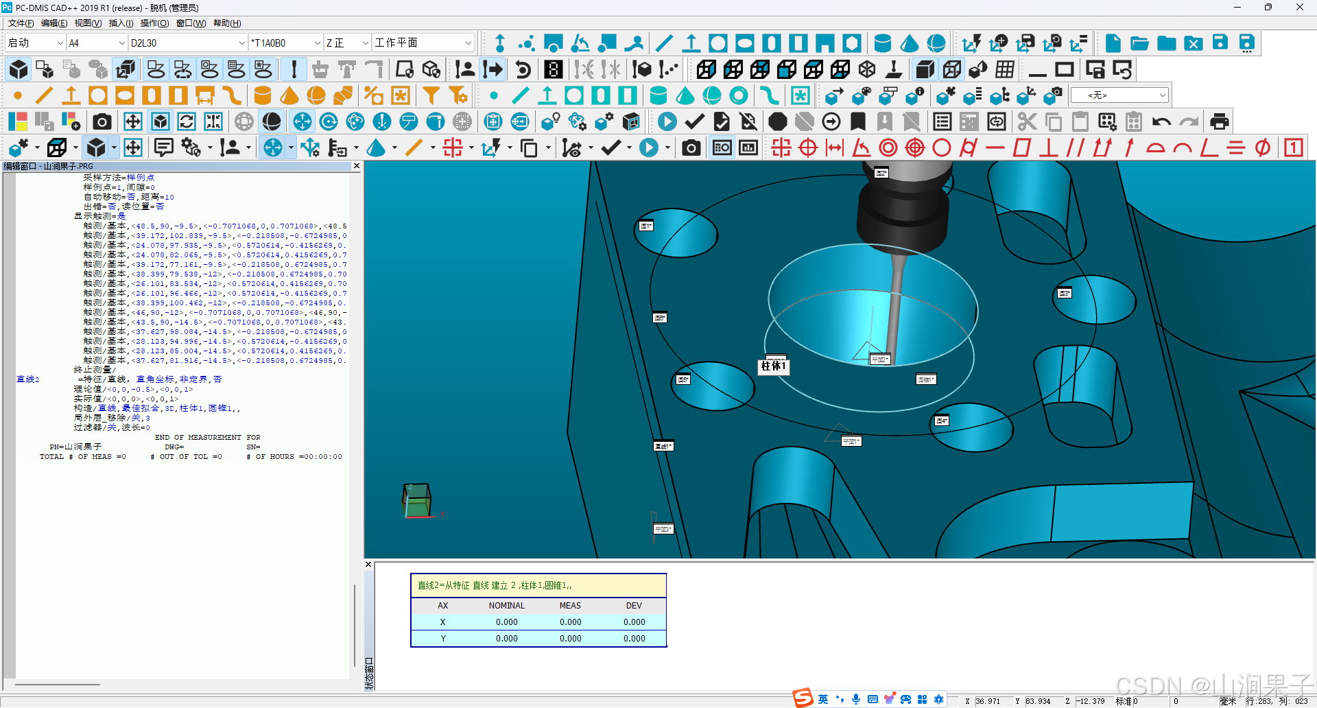Toggle the probe readout digit button

(554, 69)
